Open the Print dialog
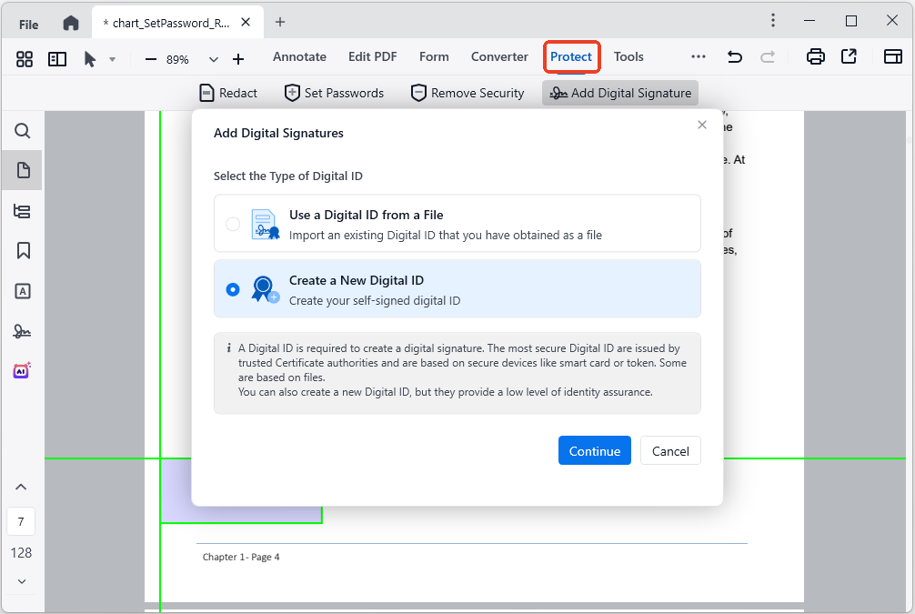The width and height of the screenshot is (915, 614). (815, 55)
